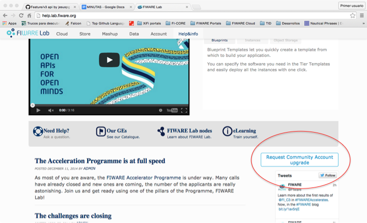Click the Primer usuario profile button

pos(352,6)
